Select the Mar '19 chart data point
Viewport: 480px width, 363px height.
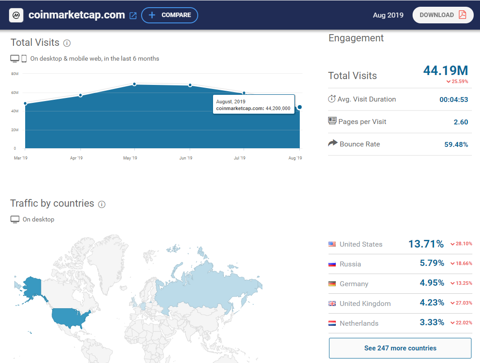click(25, 104)
